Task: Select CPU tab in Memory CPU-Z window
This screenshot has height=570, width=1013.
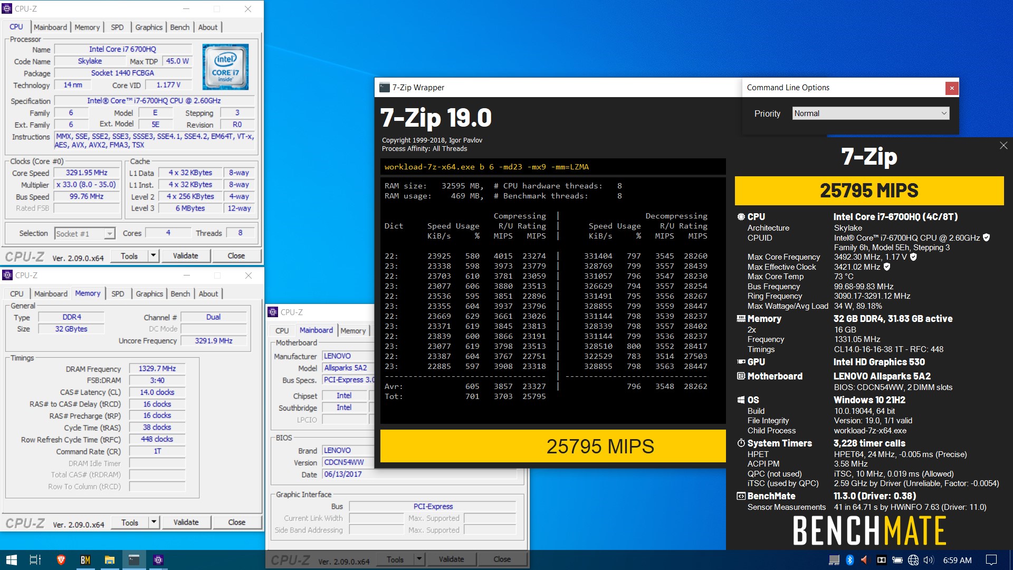Action: pos(16,293)
